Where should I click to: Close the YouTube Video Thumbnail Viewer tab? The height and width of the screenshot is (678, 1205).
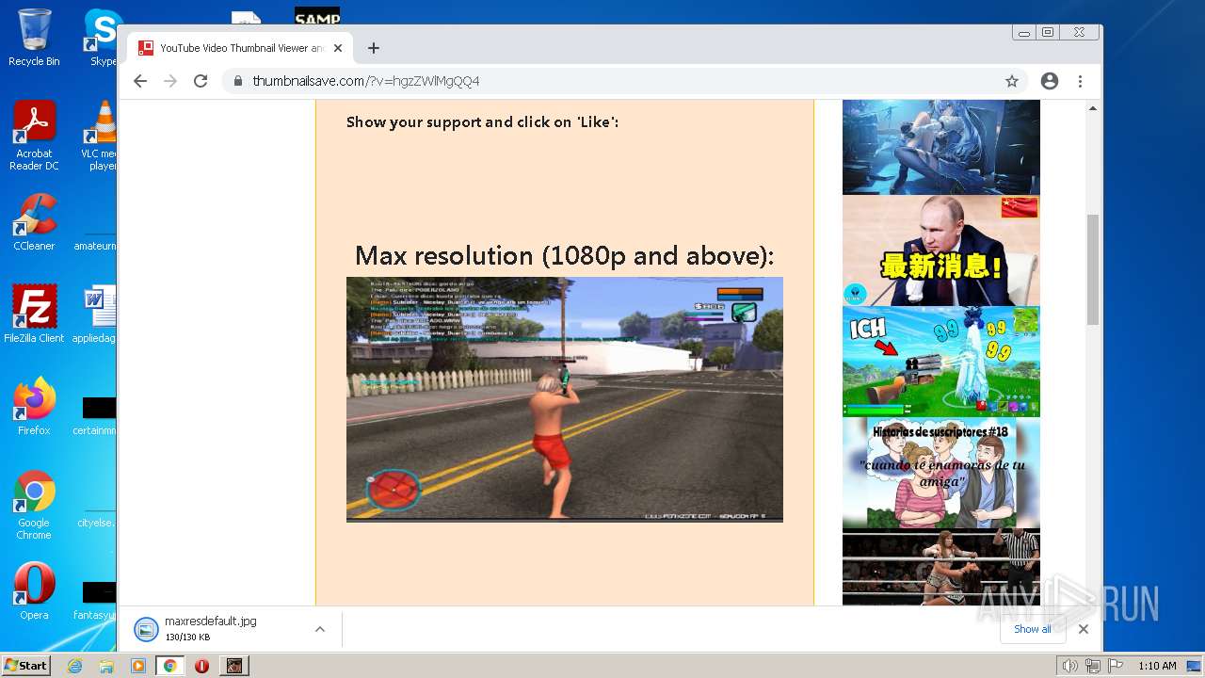(x=338, y=48)
